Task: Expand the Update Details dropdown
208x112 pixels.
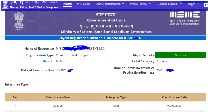Action: [170, 4]
